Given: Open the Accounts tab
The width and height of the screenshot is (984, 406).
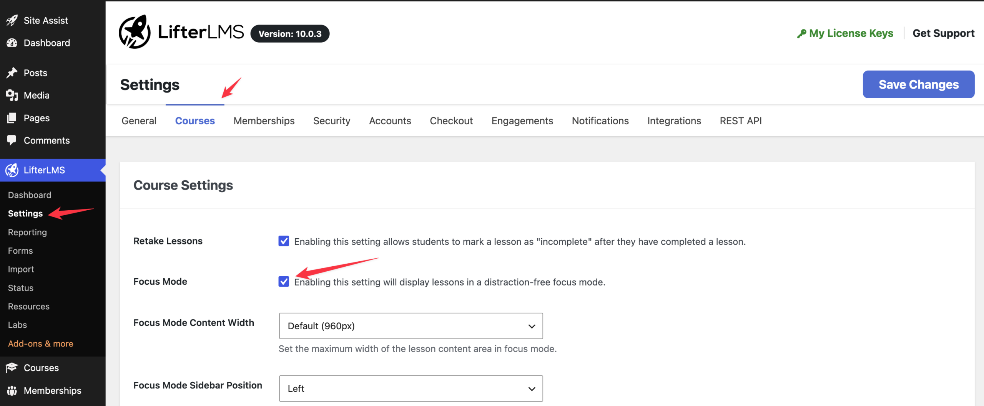Looking at the screenshot, I should click(x=390, y=120).
